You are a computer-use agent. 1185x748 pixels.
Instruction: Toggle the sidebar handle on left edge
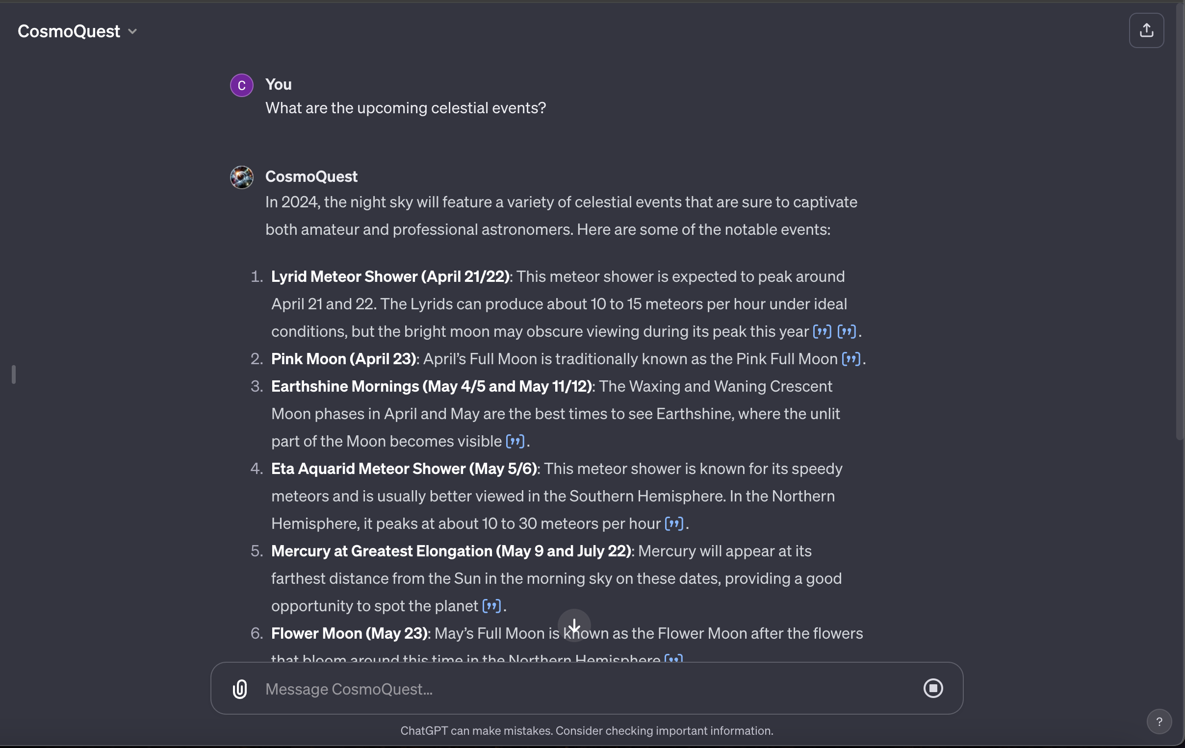coord(14,374)
